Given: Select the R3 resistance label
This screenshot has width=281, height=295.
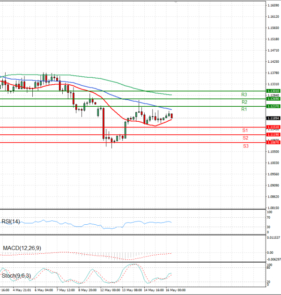Looking at the screenshot, I should point(244,95).
